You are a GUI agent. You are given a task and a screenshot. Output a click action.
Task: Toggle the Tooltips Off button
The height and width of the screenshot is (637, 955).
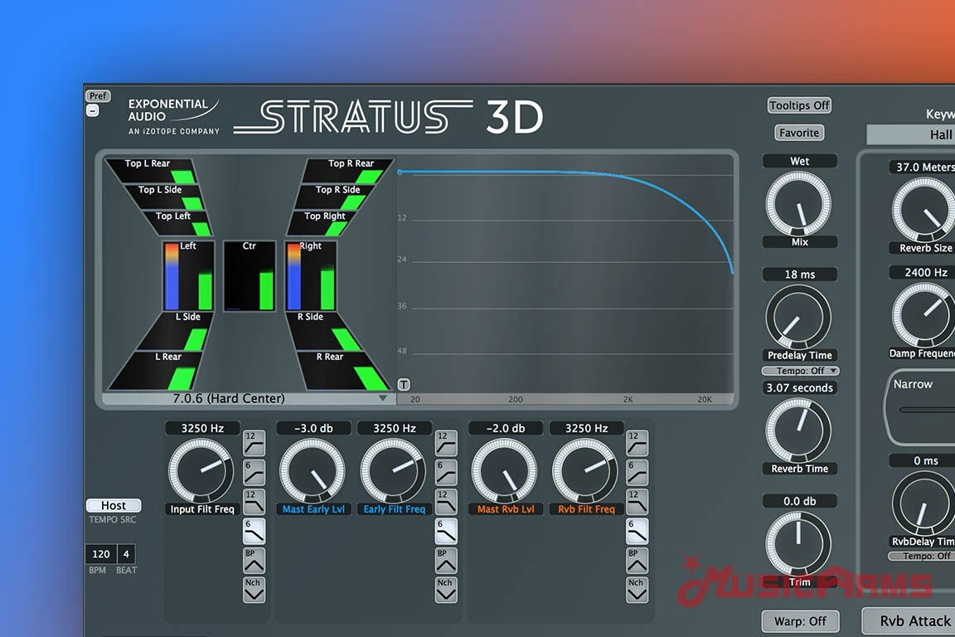(799, 105)
